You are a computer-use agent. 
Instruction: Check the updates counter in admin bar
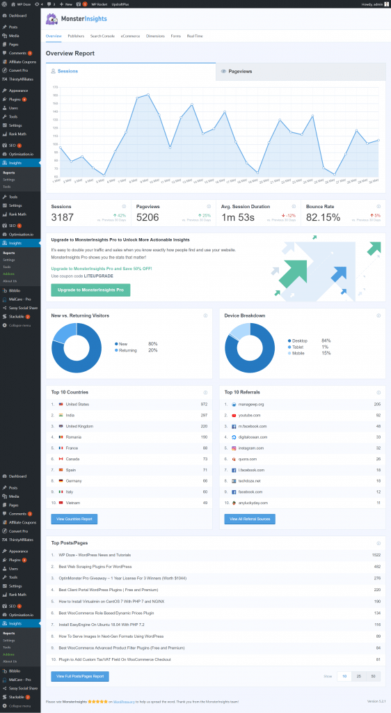coord(39,3)
